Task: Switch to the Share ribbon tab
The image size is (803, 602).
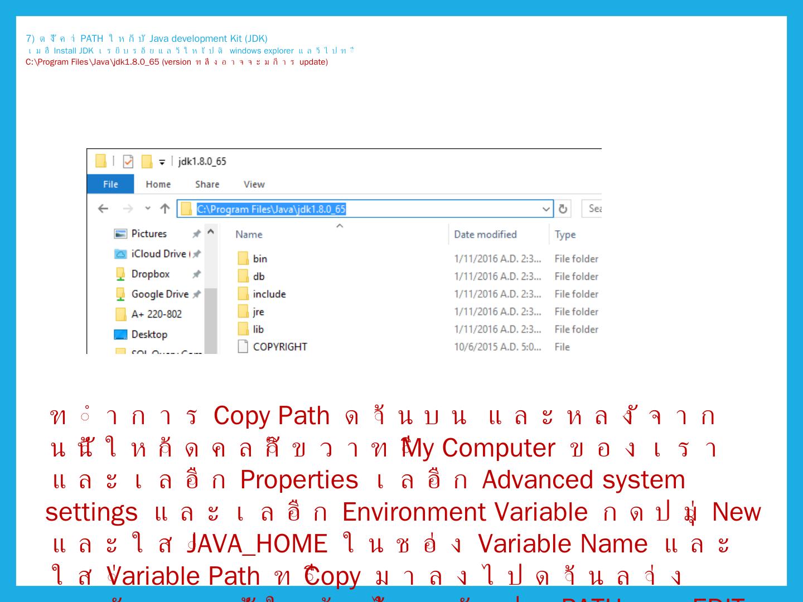Action: click(207, 185)
